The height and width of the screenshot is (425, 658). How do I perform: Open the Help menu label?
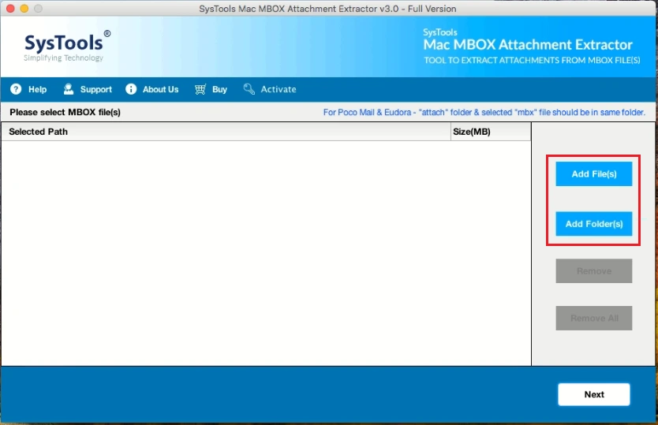pos(37,89)
